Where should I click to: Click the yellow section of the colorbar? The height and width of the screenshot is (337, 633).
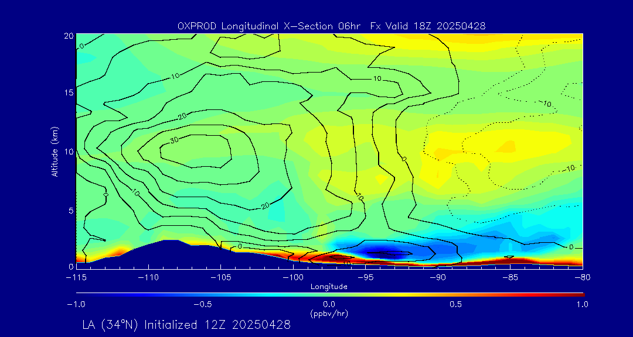400,295
